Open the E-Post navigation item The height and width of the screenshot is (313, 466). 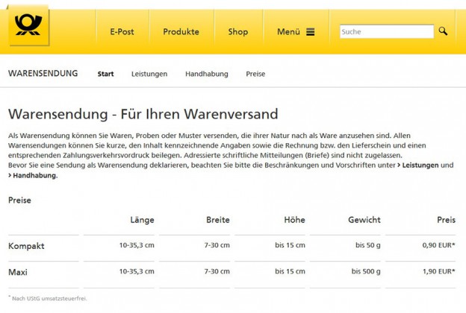pos(122,32)
